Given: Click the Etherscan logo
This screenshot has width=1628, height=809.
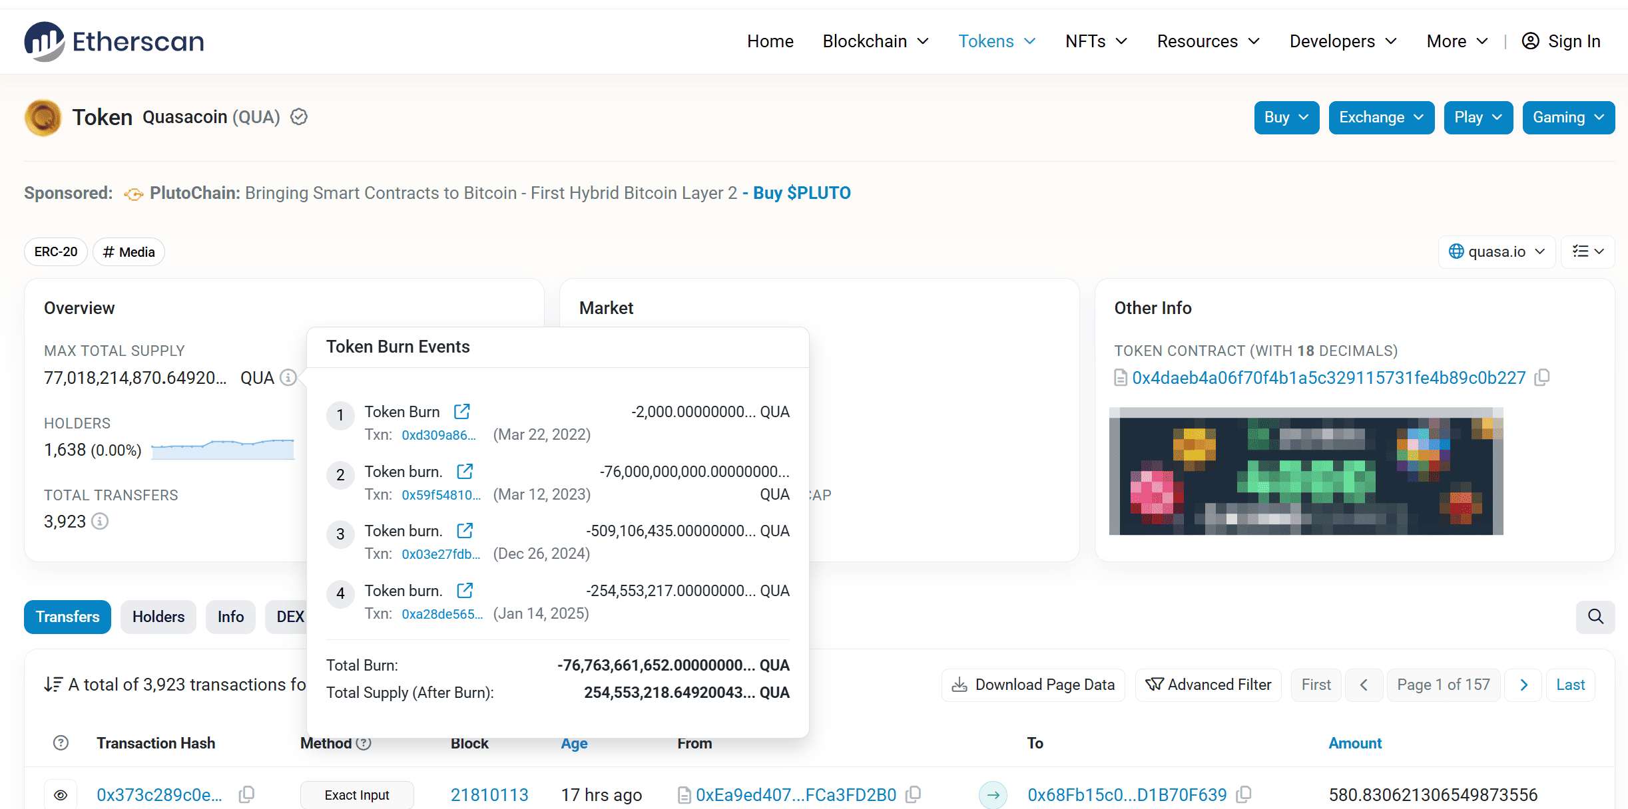Looking at the screenshot, I should tap(113, 41).
